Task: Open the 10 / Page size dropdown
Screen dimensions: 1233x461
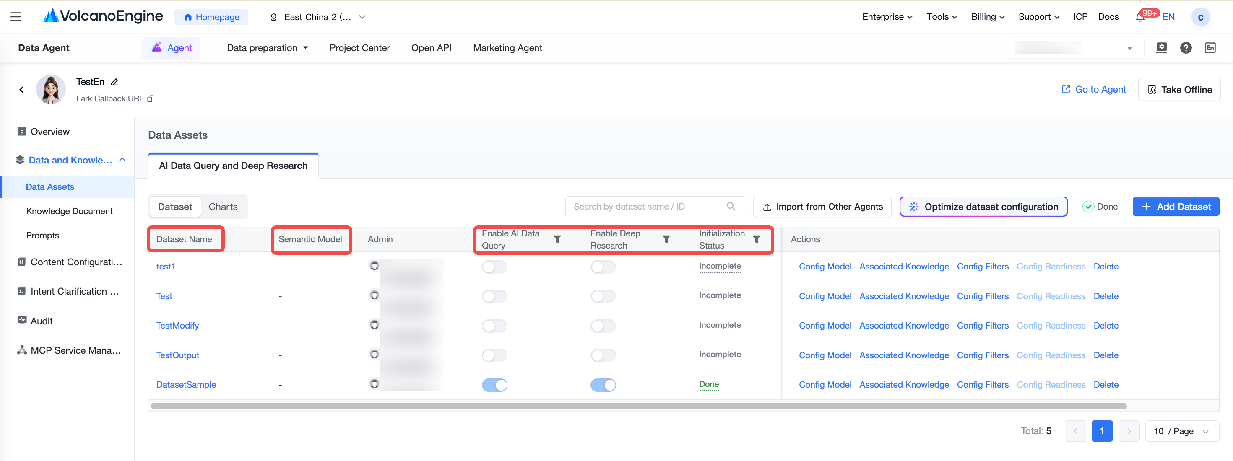Action: (1181, 431)
